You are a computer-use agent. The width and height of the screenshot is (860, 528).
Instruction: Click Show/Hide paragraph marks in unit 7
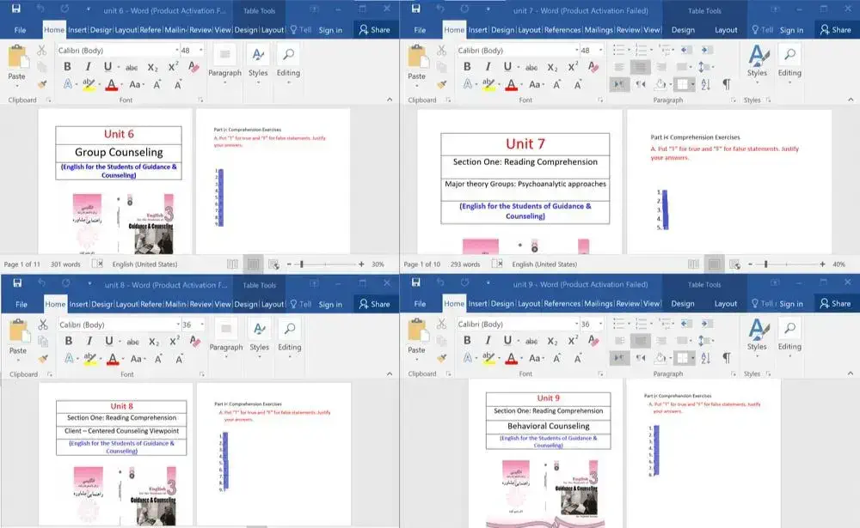pyautogui.click(x=727, y=84)
